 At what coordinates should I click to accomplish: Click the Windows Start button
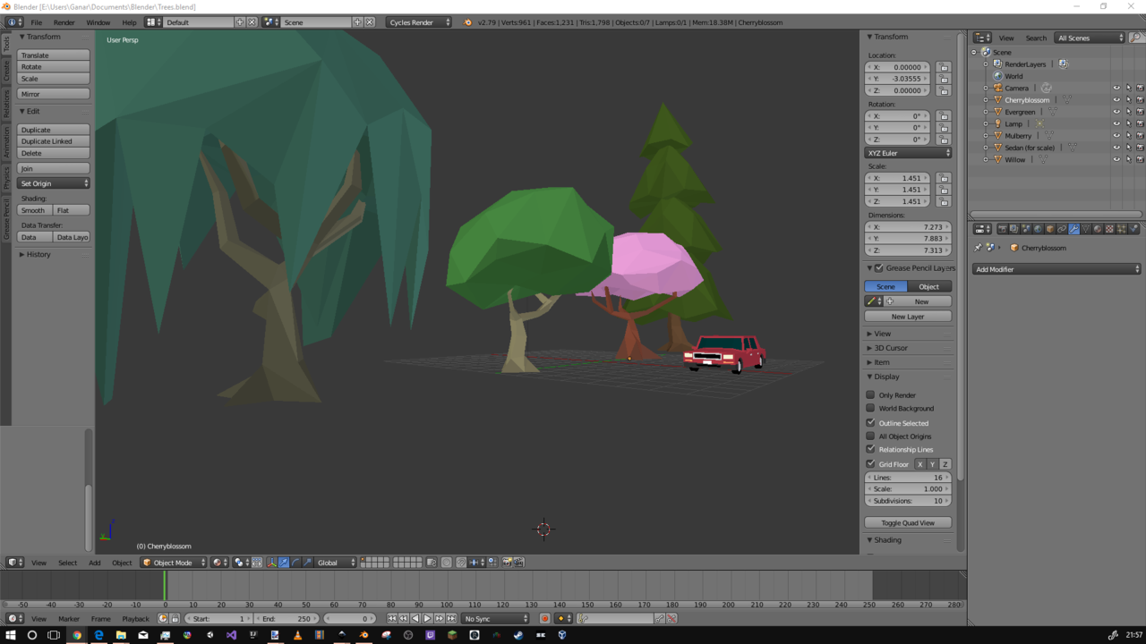pyautogui.click(x=11, y=635)
